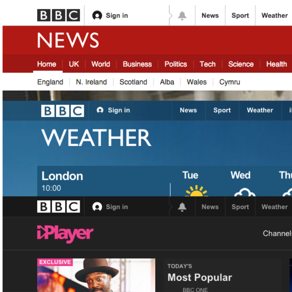Open the Cymru regional link

click(x=229, y=82)
